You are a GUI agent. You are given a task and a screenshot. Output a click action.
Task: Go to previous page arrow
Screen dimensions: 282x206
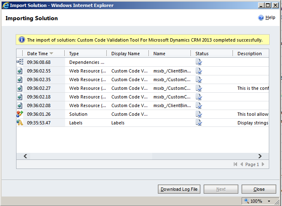coord(242,164)
